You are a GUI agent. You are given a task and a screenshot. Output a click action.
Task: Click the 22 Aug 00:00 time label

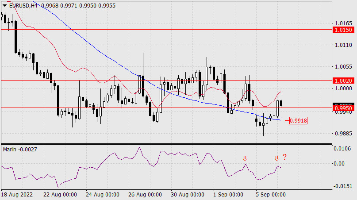click(x=61, y=195)
